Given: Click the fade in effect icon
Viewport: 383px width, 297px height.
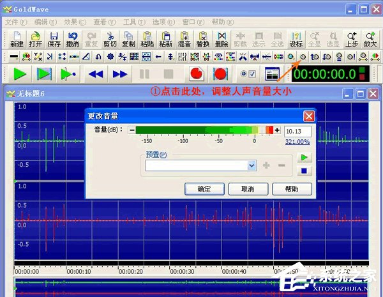Looking at the screenshot, I should [x=315, y=57].
